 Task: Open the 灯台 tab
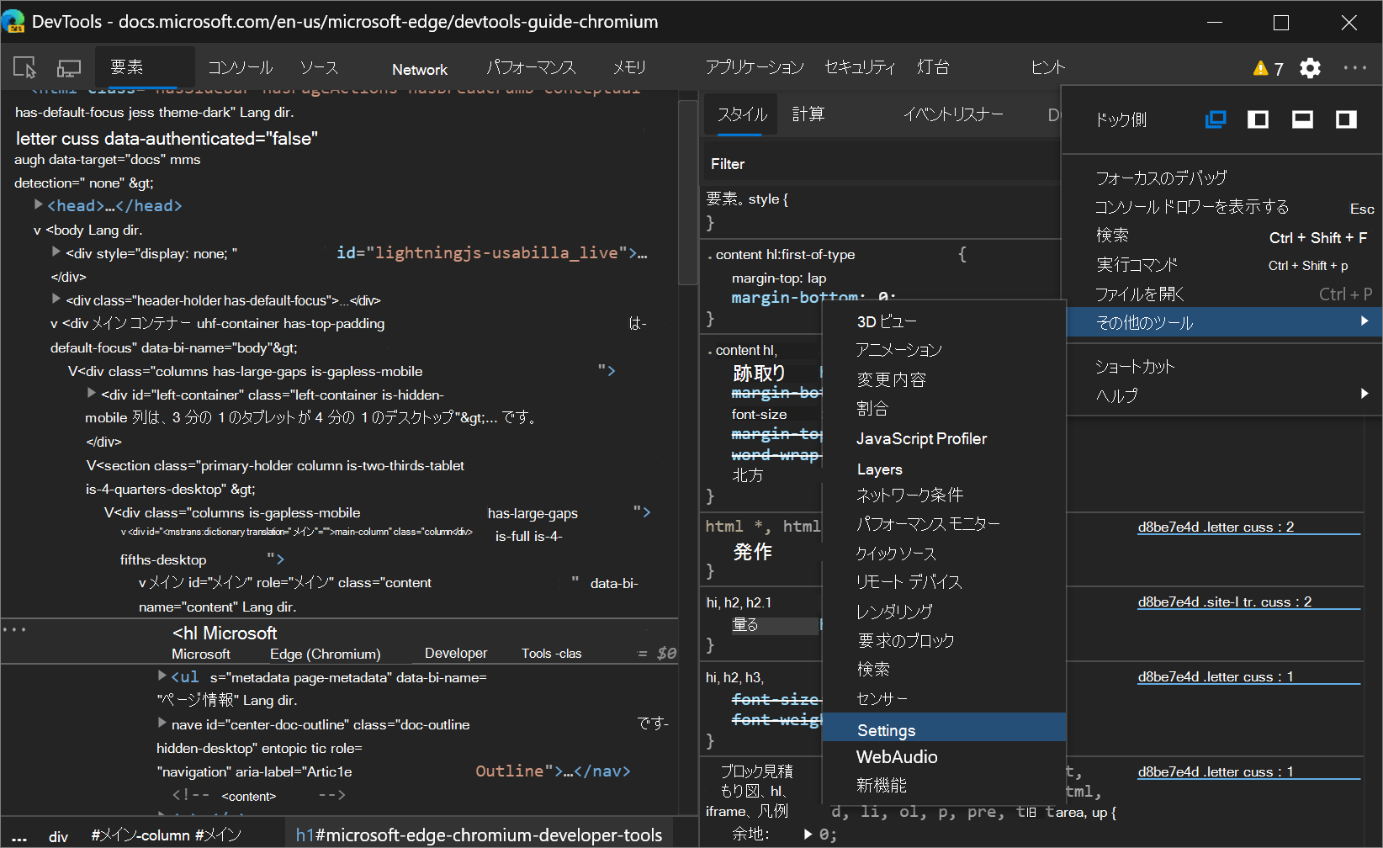(933, 67)
